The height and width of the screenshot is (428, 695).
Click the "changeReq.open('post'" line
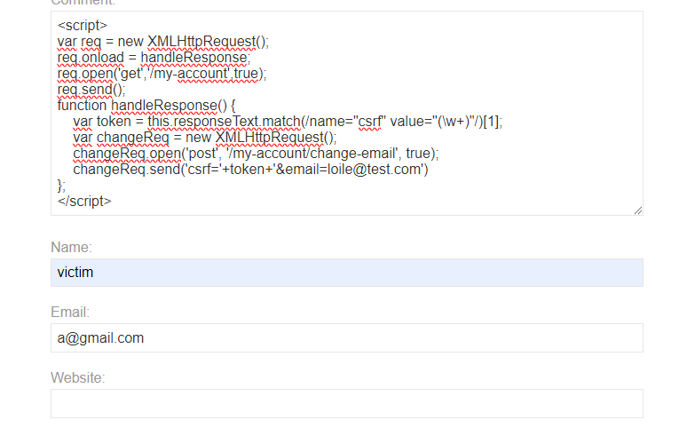coord(256,154)
